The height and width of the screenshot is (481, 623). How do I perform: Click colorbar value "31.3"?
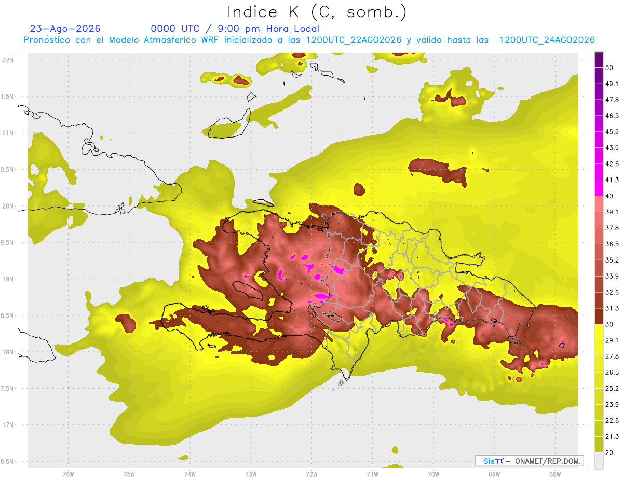612,308
